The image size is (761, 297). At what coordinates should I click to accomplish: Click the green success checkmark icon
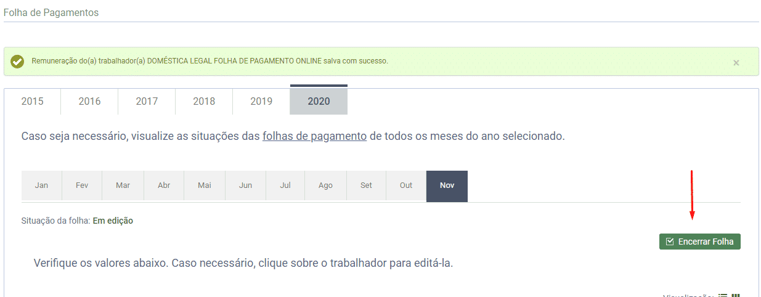click(17, 61)
